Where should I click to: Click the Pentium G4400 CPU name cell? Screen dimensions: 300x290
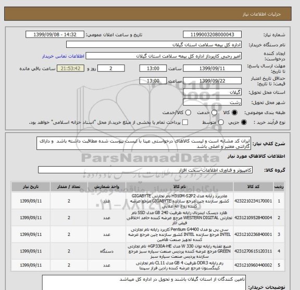[180, 234]
